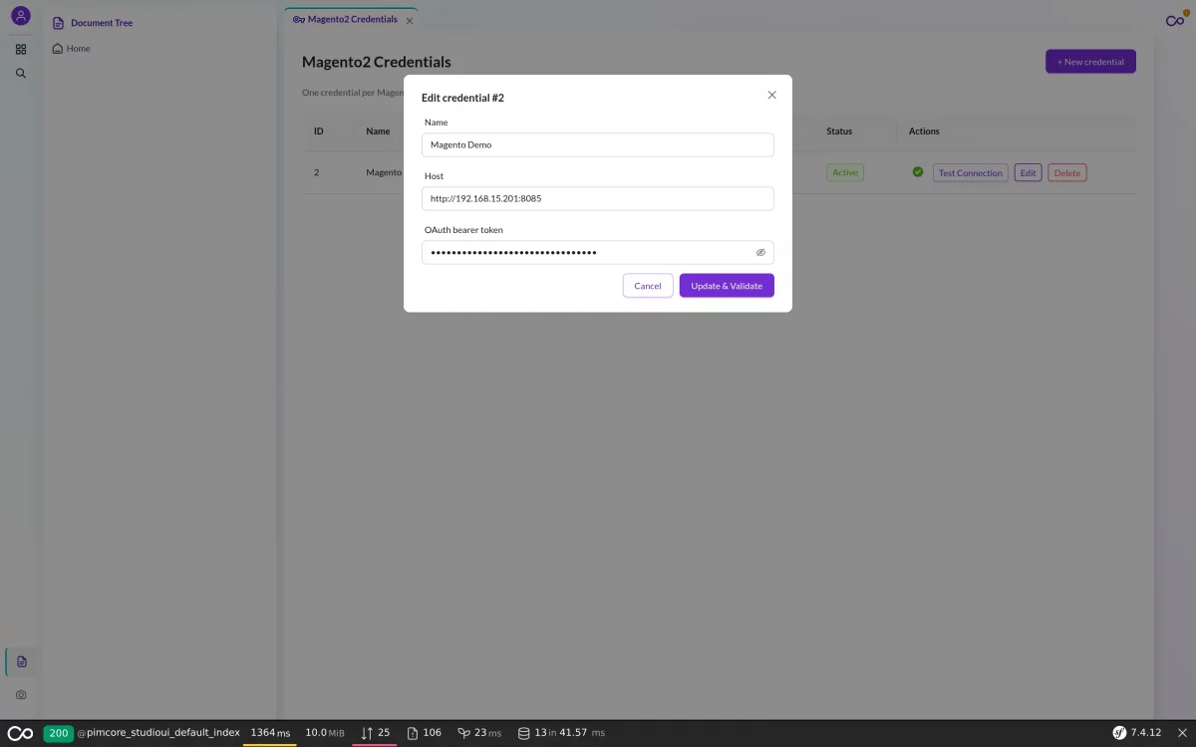Viewport: 1196px width, 747px height.
Task: Click the Host input field
Action: (x=598, y=198)
